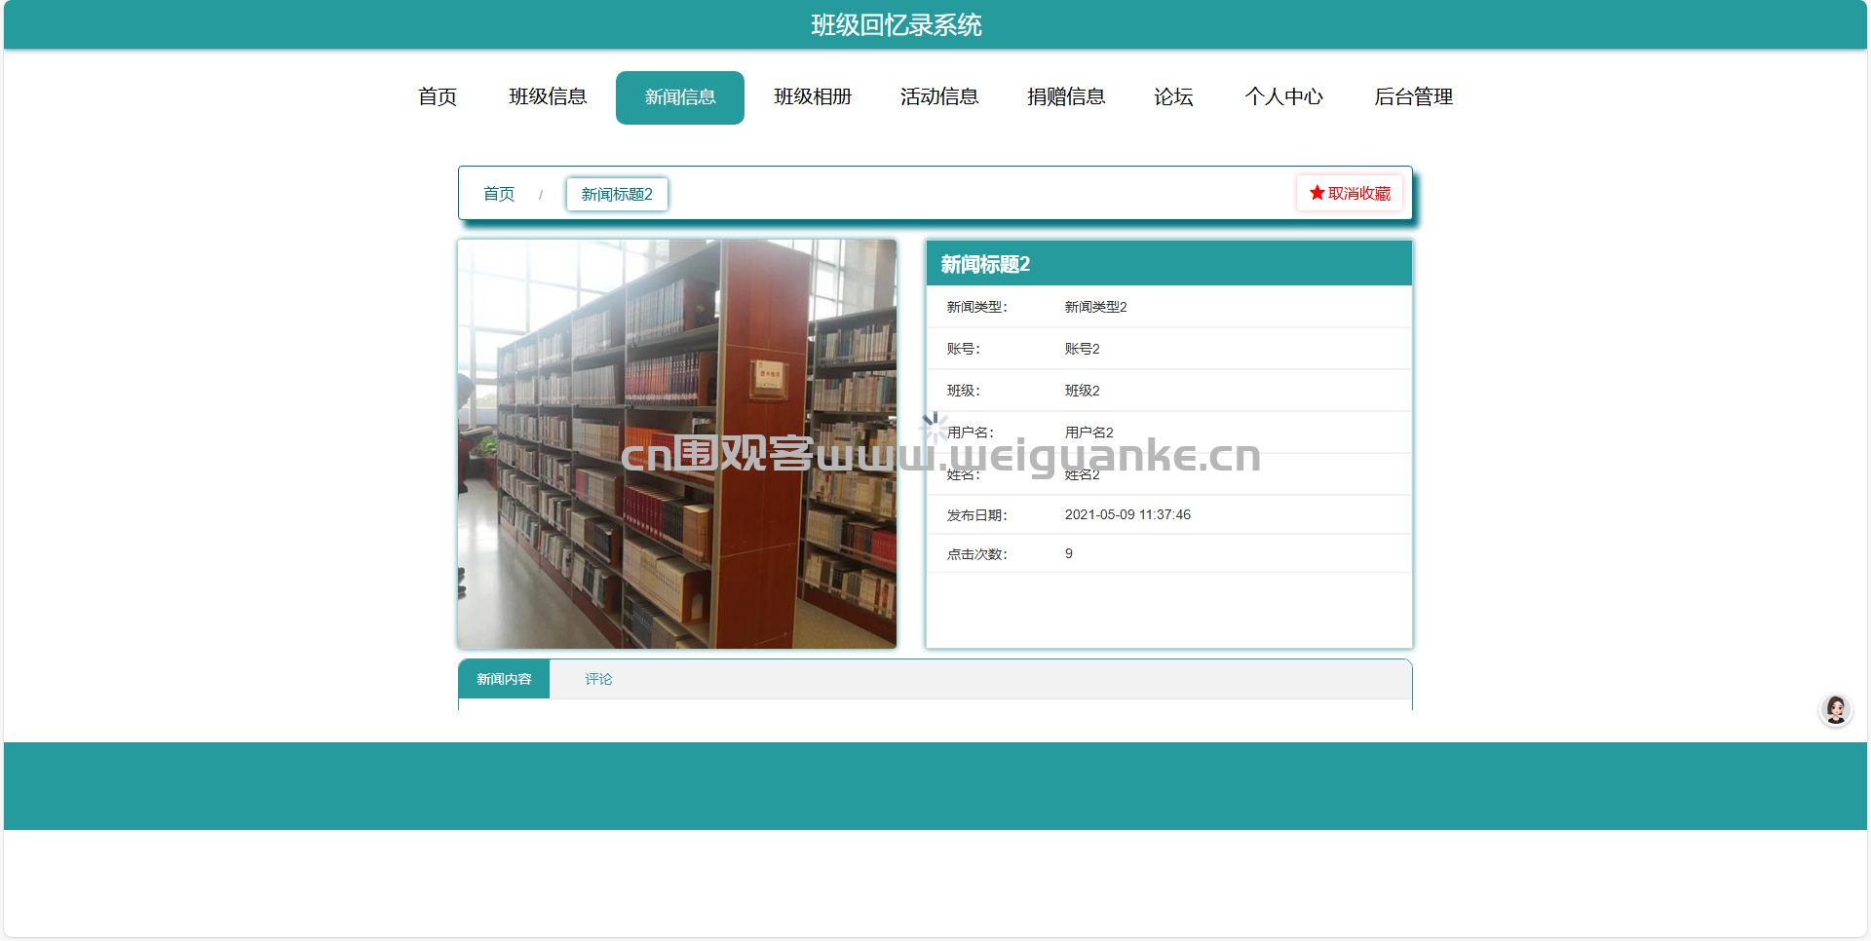Open the customer service avatar icon
Image resolution: width=1871 pixels, height=941 pixels.
click(1836, 709)
